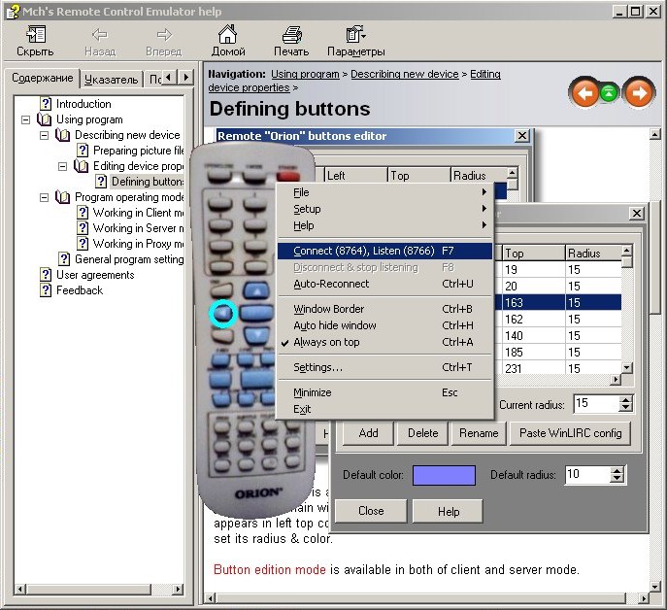Click the User agreements topic icon
The image size is (667, 610).
[46, 275]
